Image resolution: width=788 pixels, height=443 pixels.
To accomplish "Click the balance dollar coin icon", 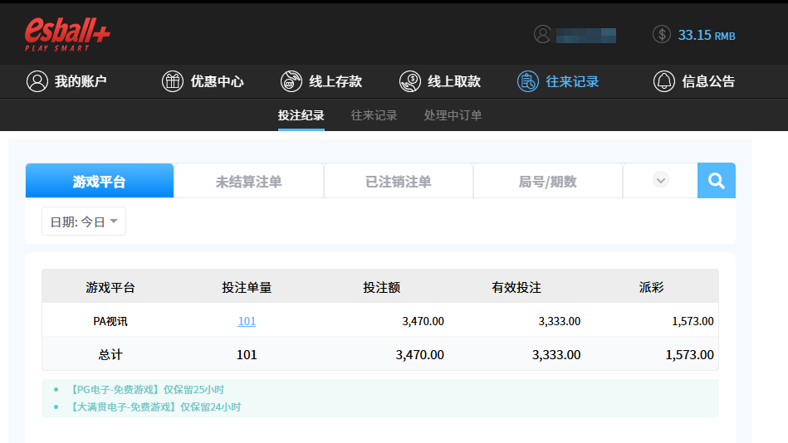I will click(662, 35).
